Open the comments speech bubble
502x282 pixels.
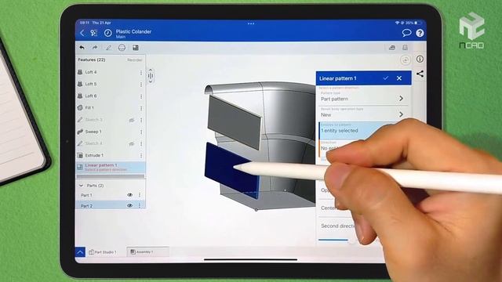coord(406,33)
